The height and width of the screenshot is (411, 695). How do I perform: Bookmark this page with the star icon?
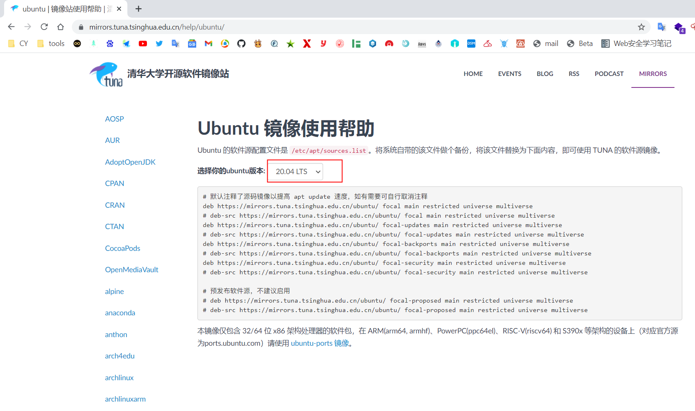(x=641, y=27)
